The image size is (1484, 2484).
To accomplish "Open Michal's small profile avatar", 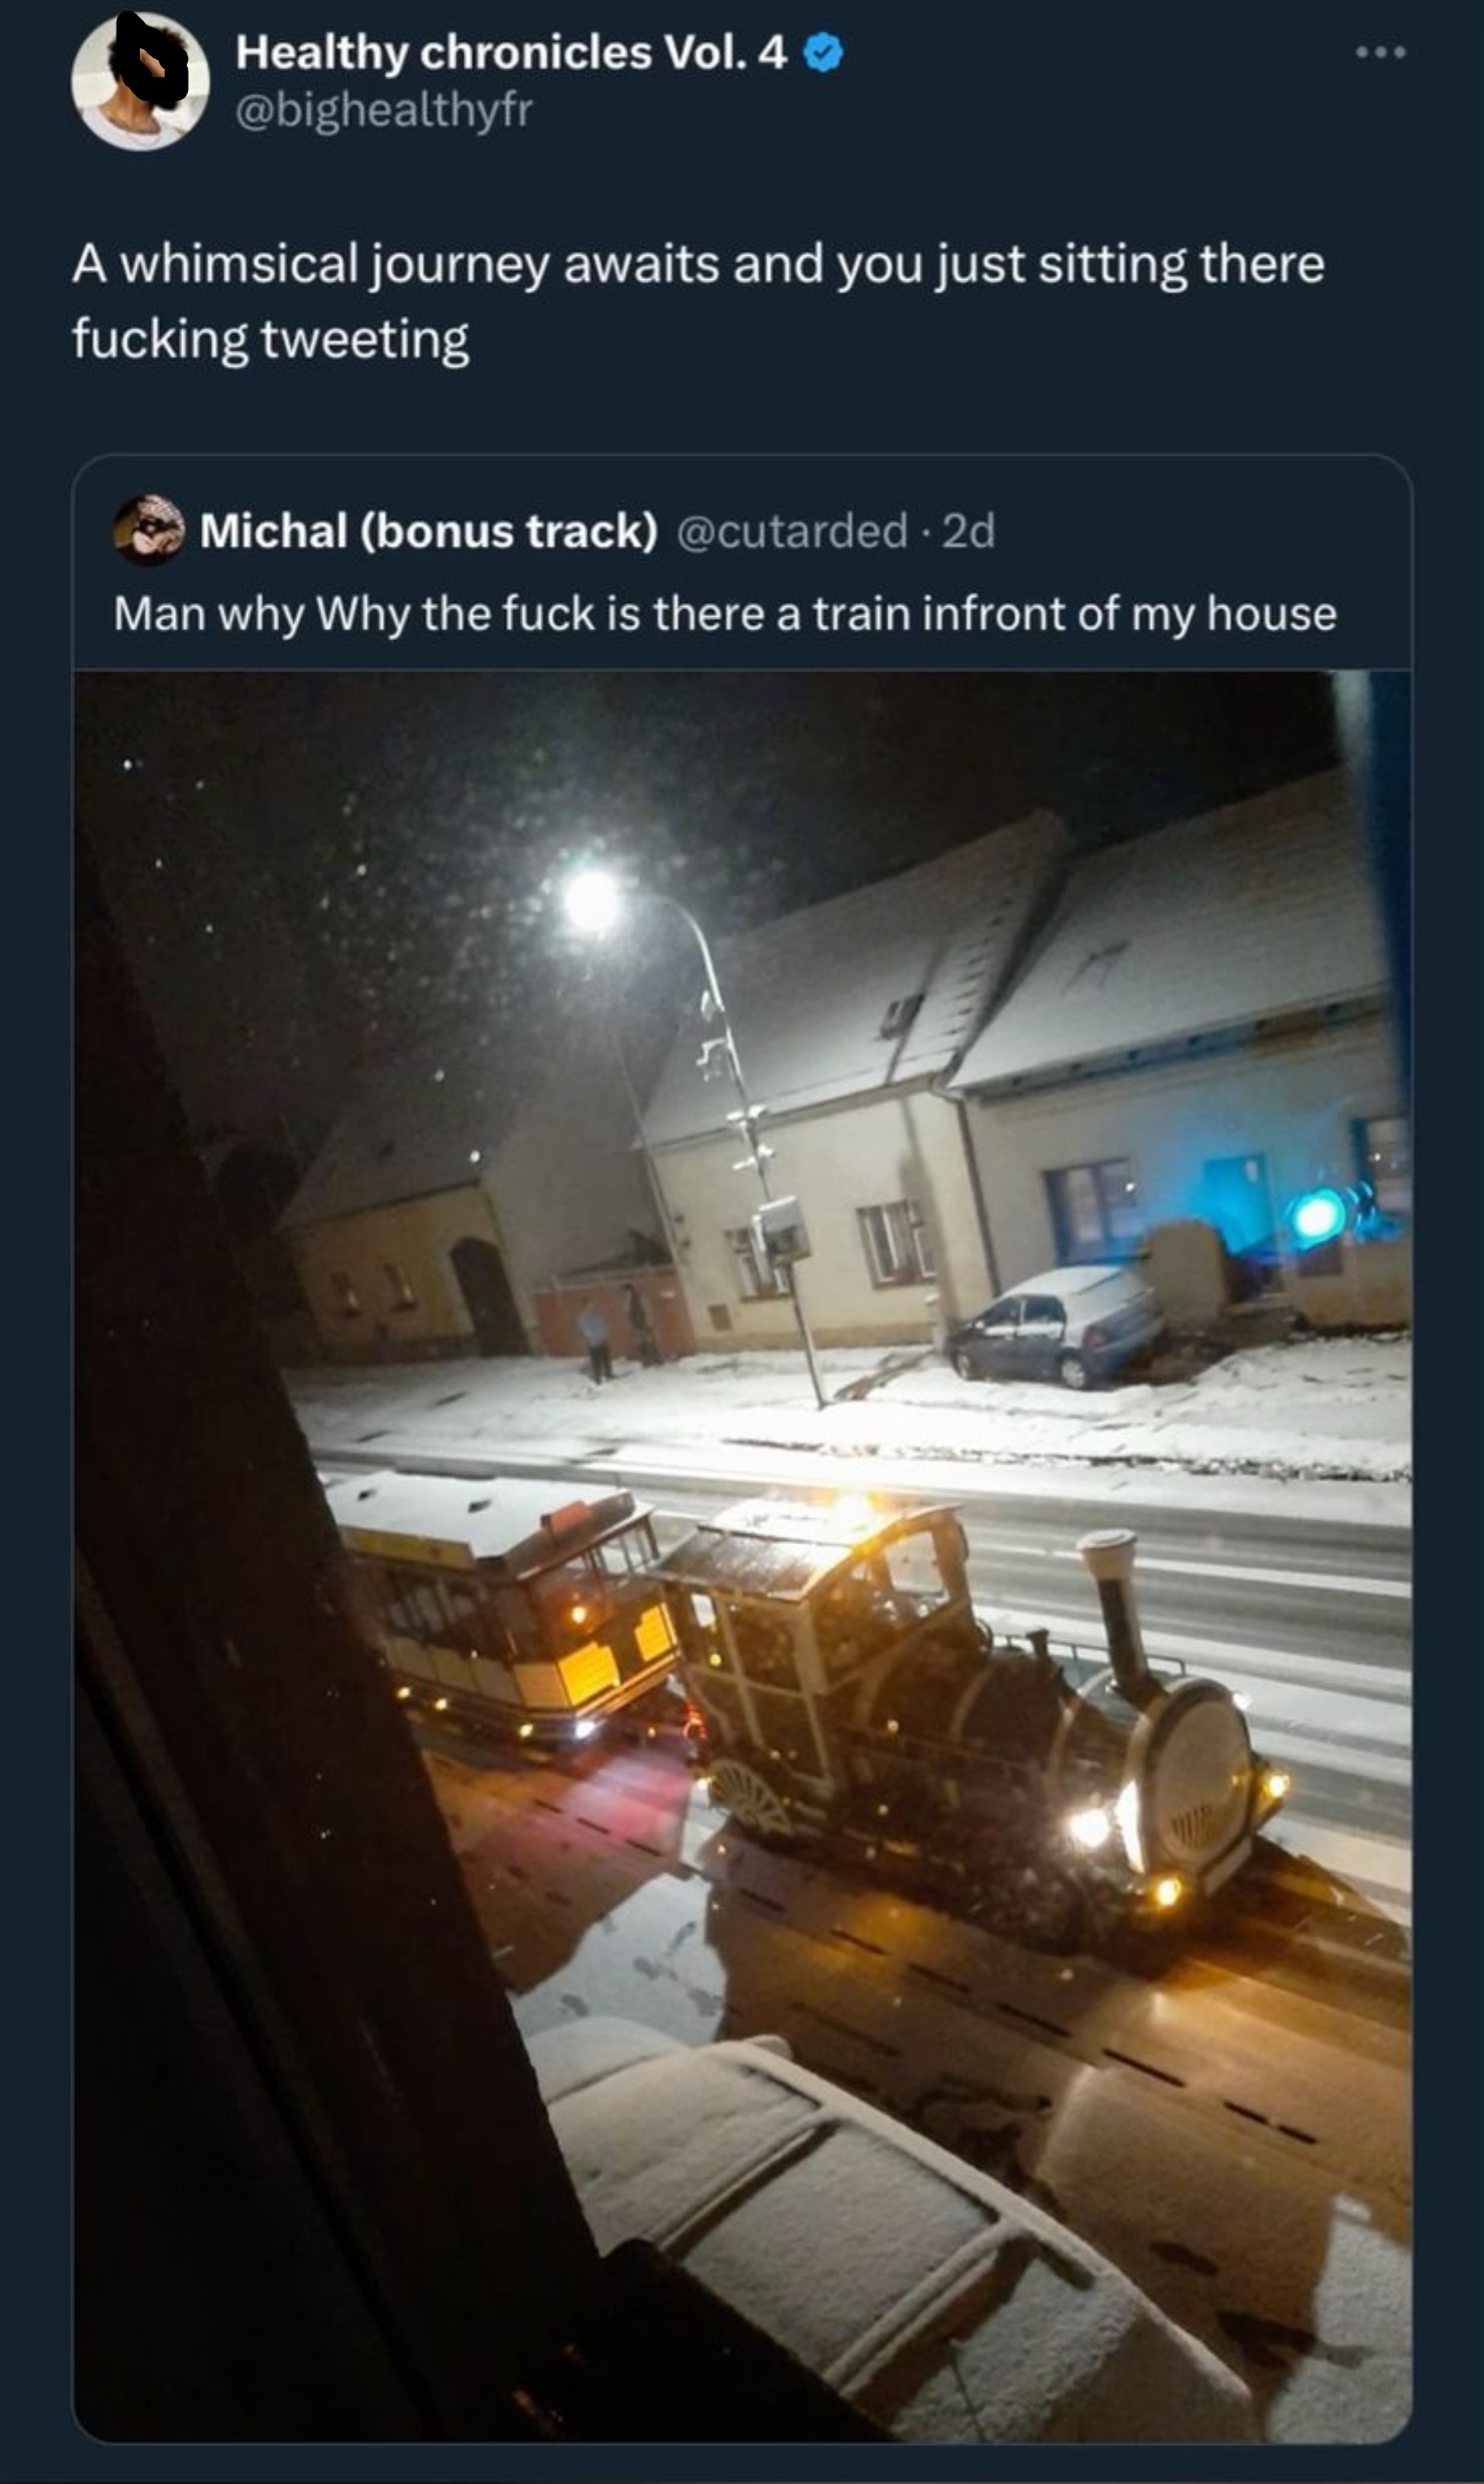I will (148, 530).
